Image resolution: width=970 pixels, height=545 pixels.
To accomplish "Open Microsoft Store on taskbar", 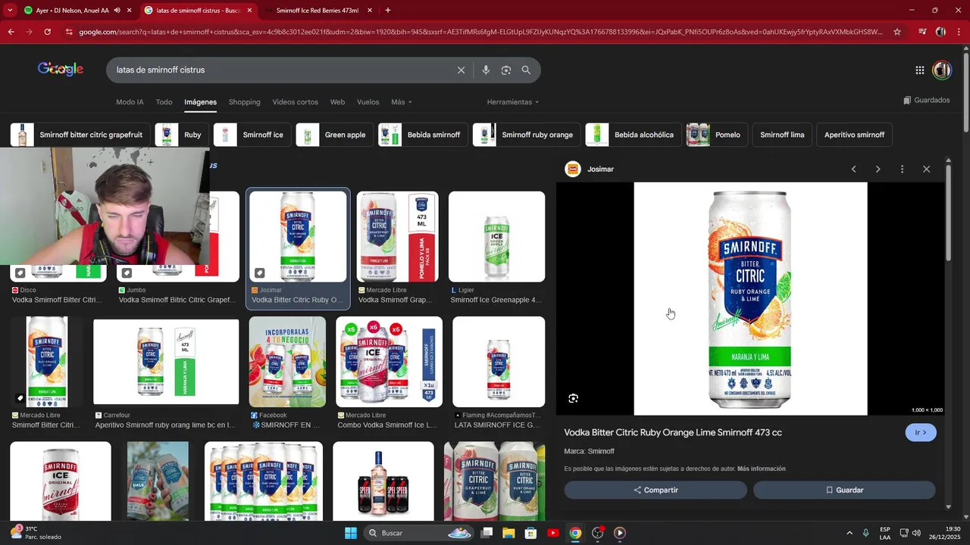I will [x=530, y=533].
